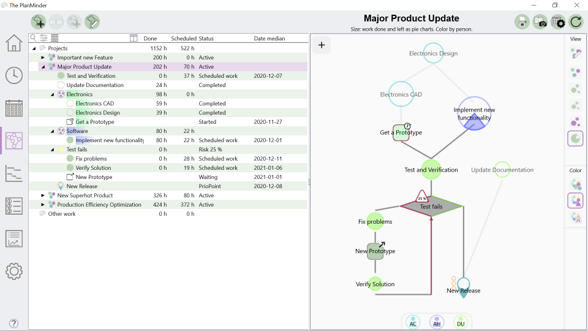Collapse the Electronics group
The image size is (588, 331).
click(52, 94)
